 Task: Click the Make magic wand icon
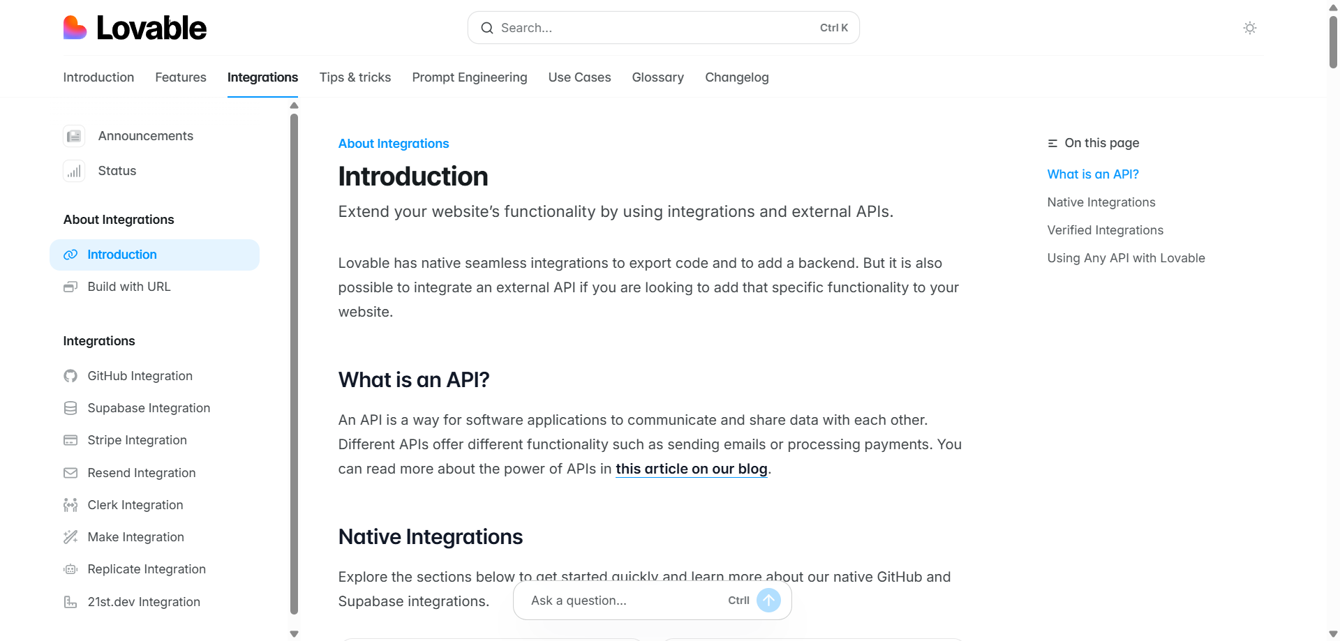(70, 537)
